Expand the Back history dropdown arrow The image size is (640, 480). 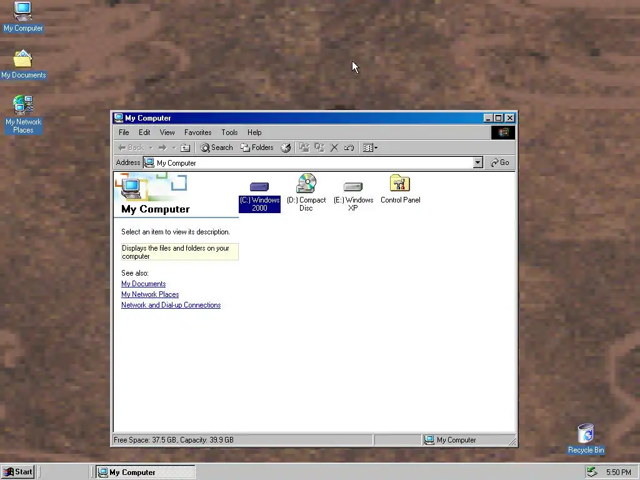[151, 147]
